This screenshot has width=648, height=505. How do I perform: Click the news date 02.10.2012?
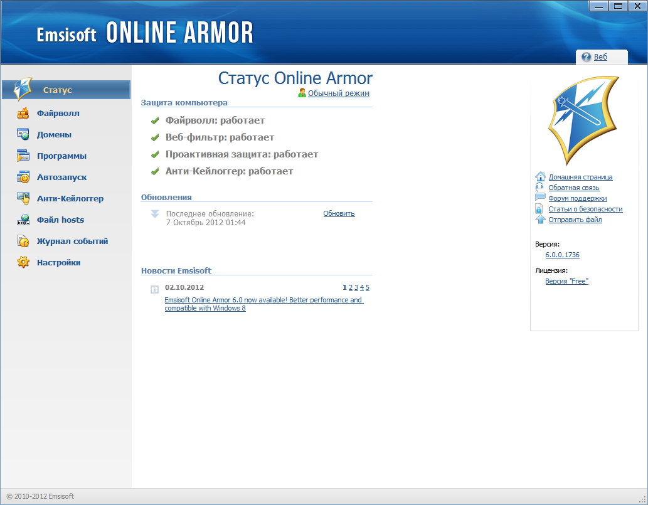[184, 287]
